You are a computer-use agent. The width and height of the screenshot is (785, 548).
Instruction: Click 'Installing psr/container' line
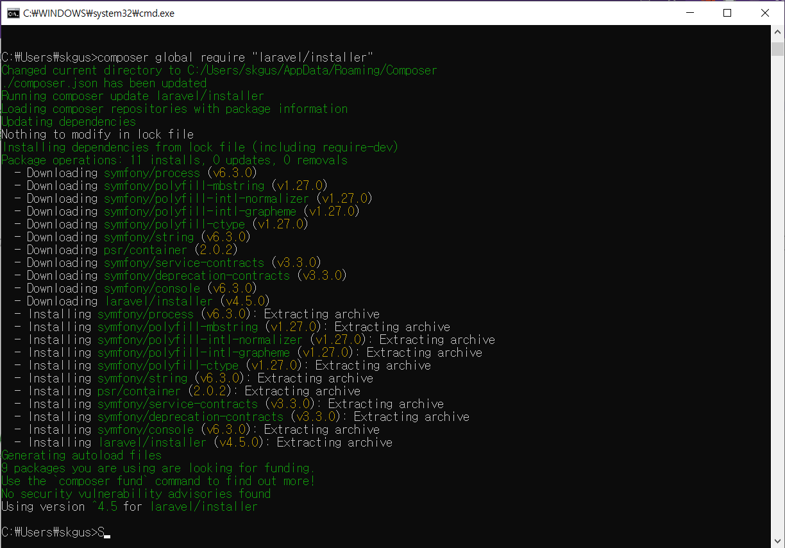[x=187, y=391]
